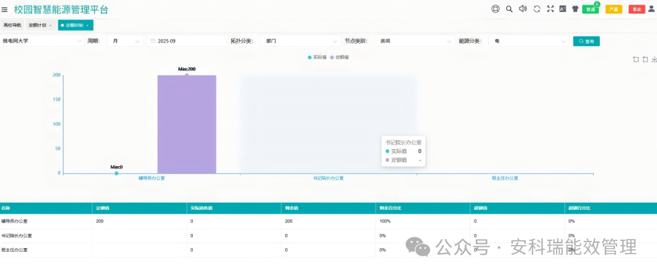The height and width of the screenshot is (273, 657).
Task: Toggle 实际值 series in chart legend
Action: click(x=317, y=57)
